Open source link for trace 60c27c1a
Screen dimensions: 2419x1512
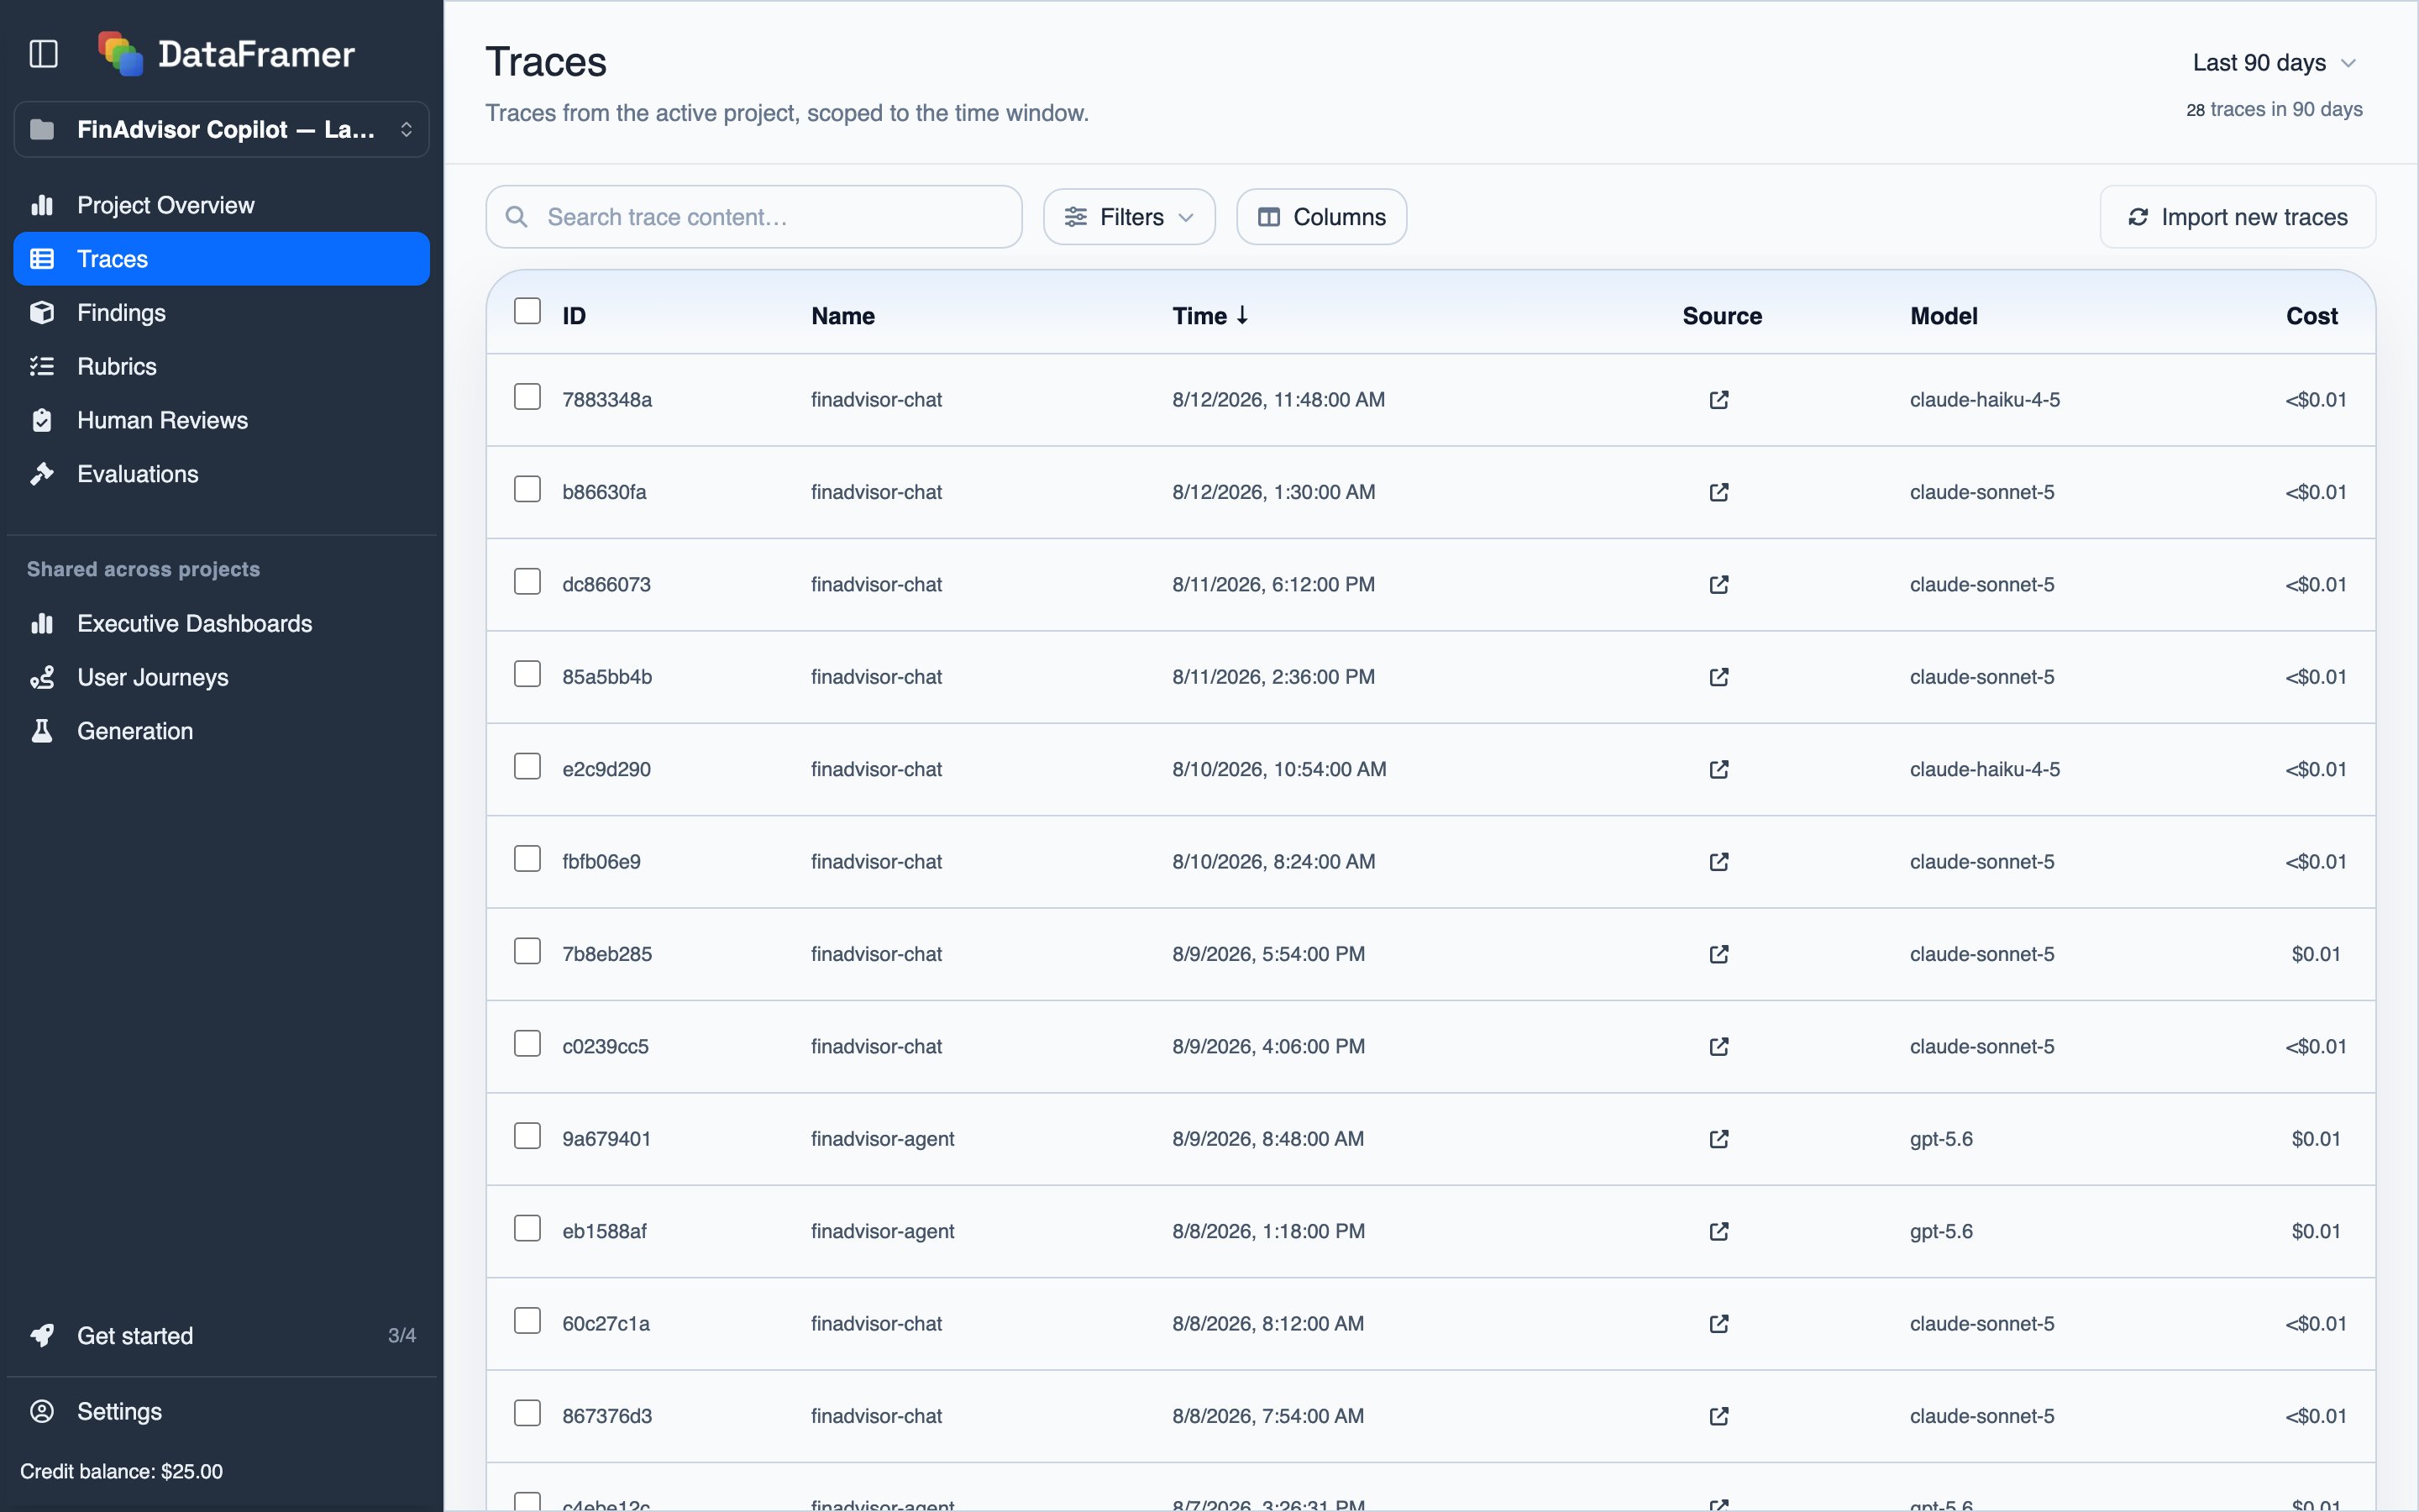pos(1718,1324)
